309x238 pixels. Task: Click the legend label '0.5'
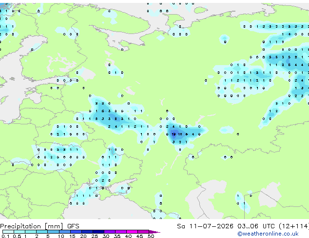click(x=17, y=236)
